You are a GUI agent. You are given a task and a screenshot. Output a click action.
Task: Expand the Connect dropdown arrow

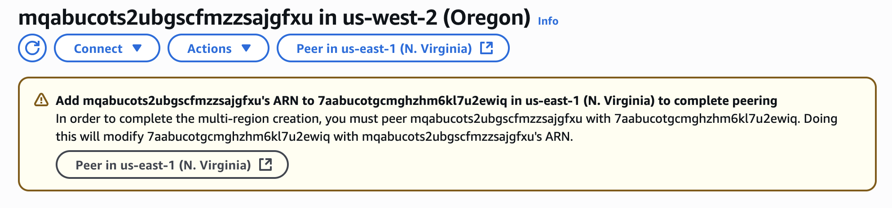[x=137, y=48]
